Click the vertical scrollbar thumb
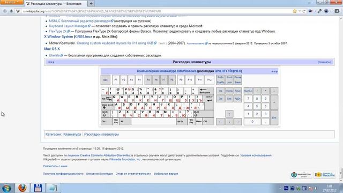 click(341, 173)
